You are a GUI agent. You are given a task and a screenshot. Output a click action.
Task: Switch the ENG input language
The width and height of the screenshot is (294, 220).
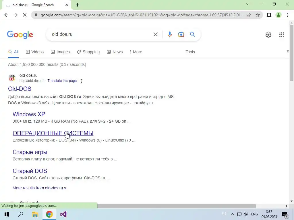tap(254, 214)
